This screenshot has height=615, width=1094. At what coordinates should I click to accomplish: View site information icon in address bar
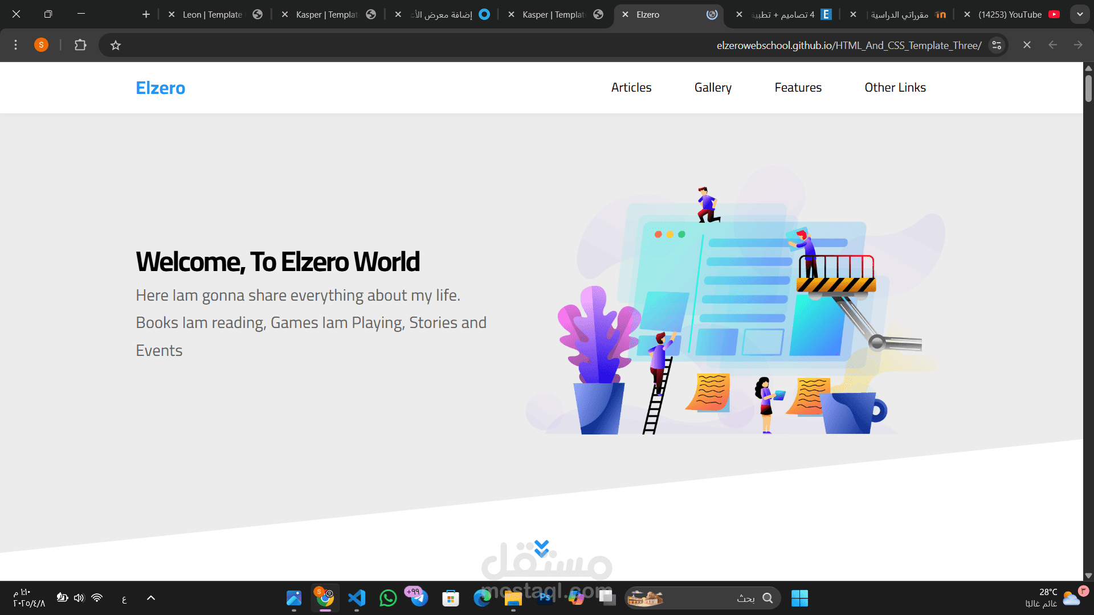(x=997, y=45)
